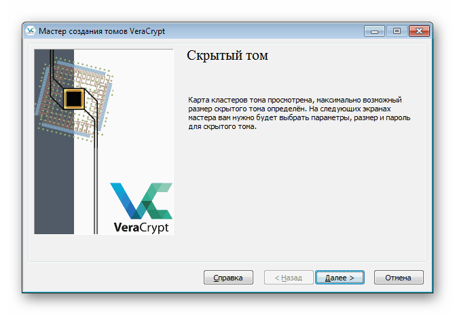Click the VeraCrypt icon in the title bar
This screenshot has width=455, height=315.
pyautogui.click(x=30, y=31)
